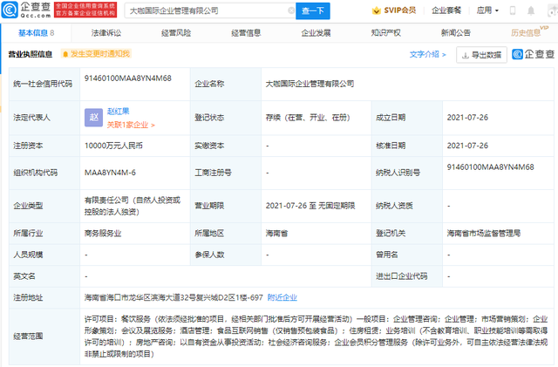Click organization code MAA8YN4M-6
The image size is (558, 367).
click(x=110, y=173)
